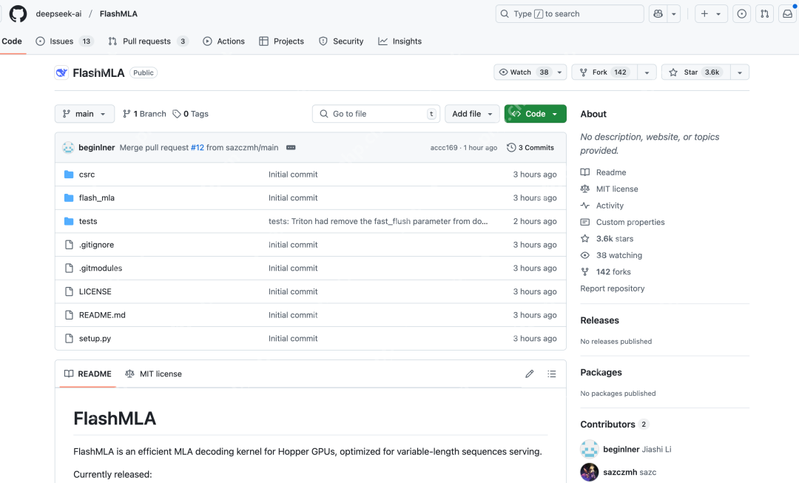Toggle Watch on this repository
The image size is (799, 483).
click(x=523, y=72)
